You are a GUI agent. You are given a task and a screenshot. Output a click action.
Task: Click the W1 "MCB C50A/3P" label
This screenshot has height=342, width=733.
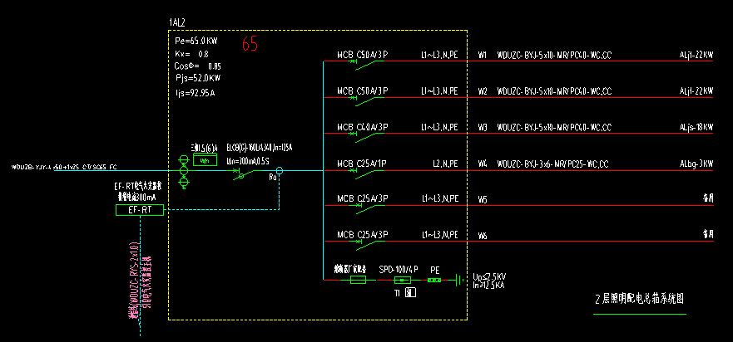click(363, 55)
